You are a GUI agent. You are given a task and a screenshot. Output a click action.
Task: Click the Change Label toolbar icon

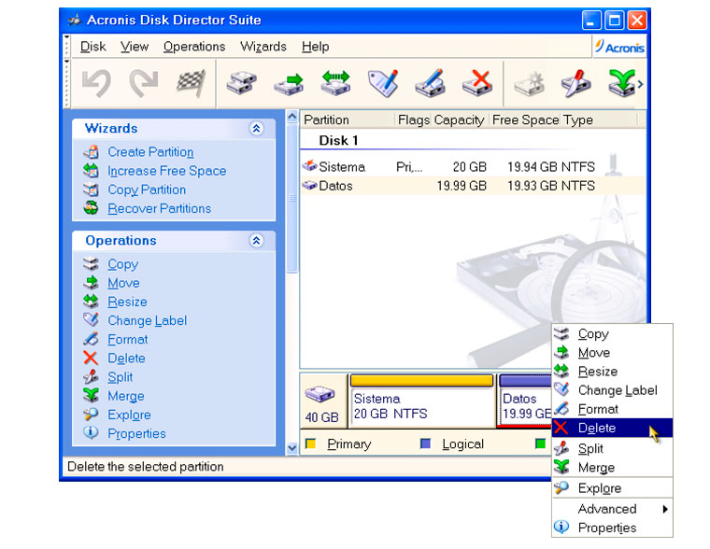click(383, 83)
